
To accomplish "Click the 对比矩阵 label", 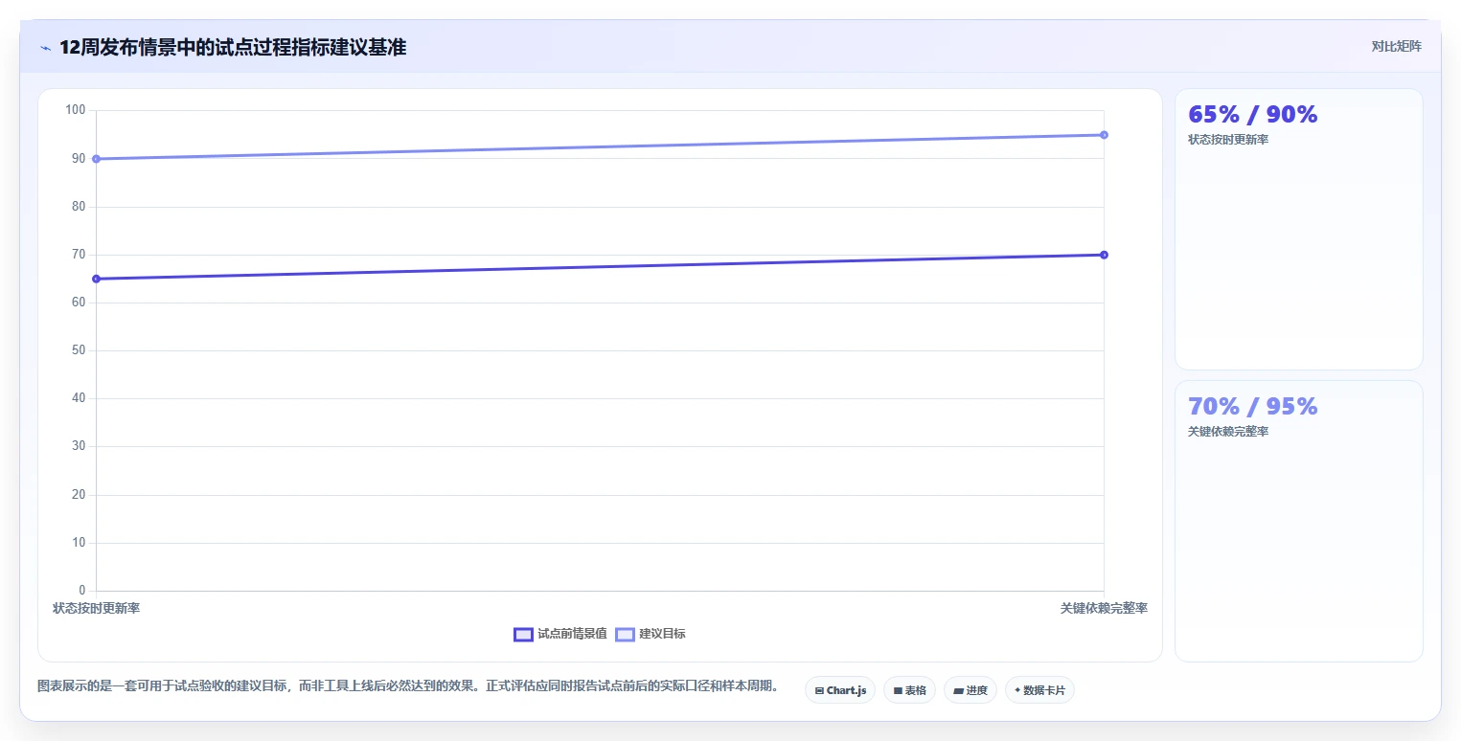I will pos(1396,46).
